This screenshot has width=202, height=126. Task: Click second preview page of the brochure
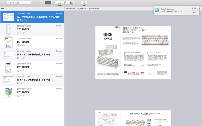point(133,118)
